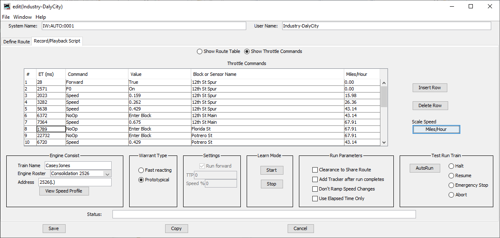The height and width of the screenshot is (238, 500).
Task: Select Show Route Table radio button
Action: click(x=199, y=51)
